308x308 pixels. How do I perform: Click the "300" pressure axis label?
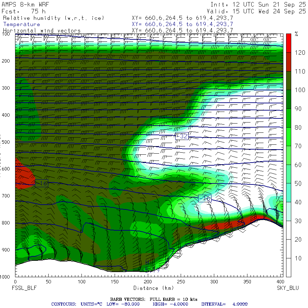tap(6, 88)
